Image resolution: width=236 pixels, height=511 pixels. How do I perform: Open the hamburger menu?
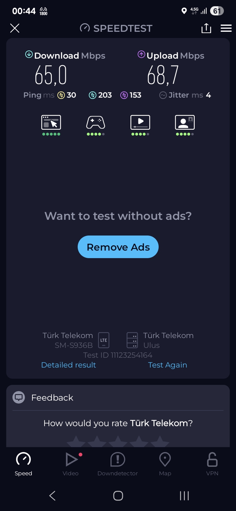click(226, 28)
